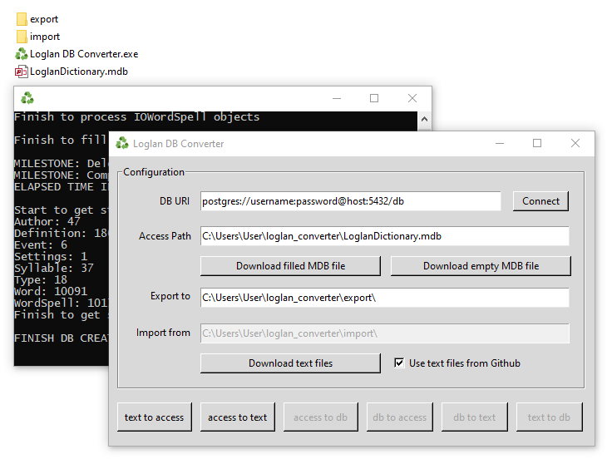
Task: Focus the Export to path field
Action: click(385, 298)
